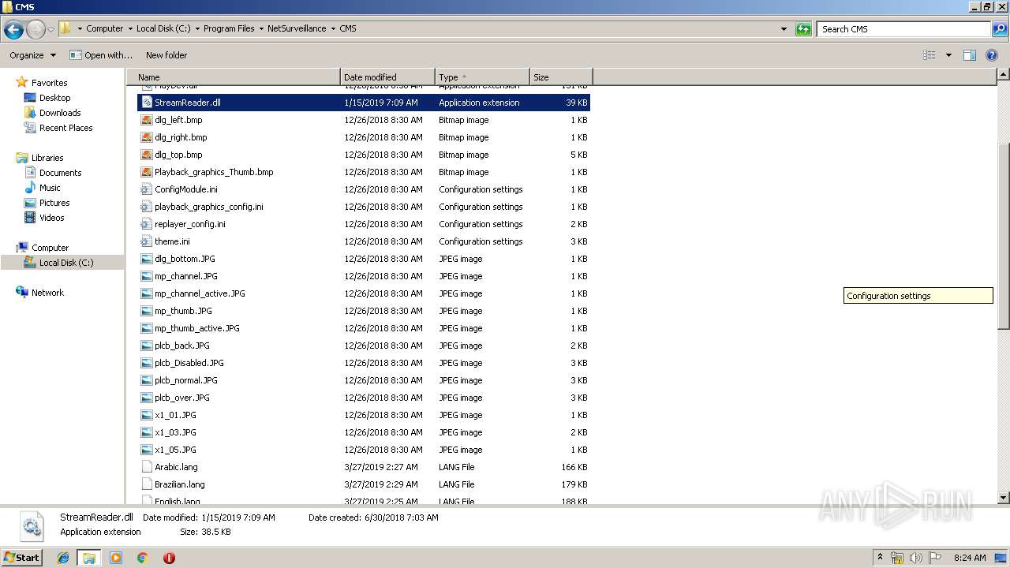The image size is (1010, 568).
Task: Open address bar history dropdown
Action: (x=784, y=29)
